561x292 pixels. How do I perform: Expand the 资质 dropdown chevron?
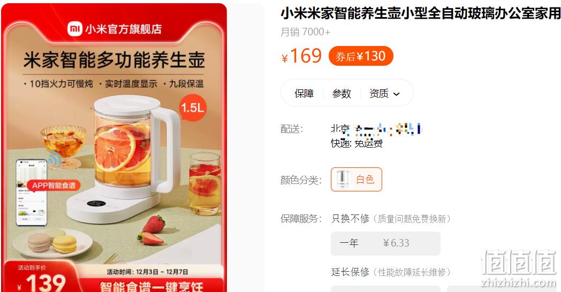coord(396,94)
